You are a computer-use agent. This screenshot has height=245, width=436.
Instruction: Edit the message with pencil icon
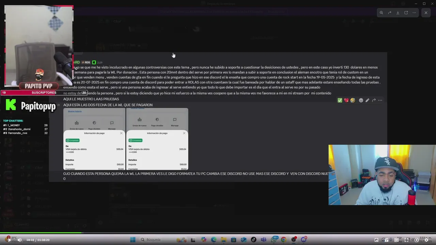[367, 100]
